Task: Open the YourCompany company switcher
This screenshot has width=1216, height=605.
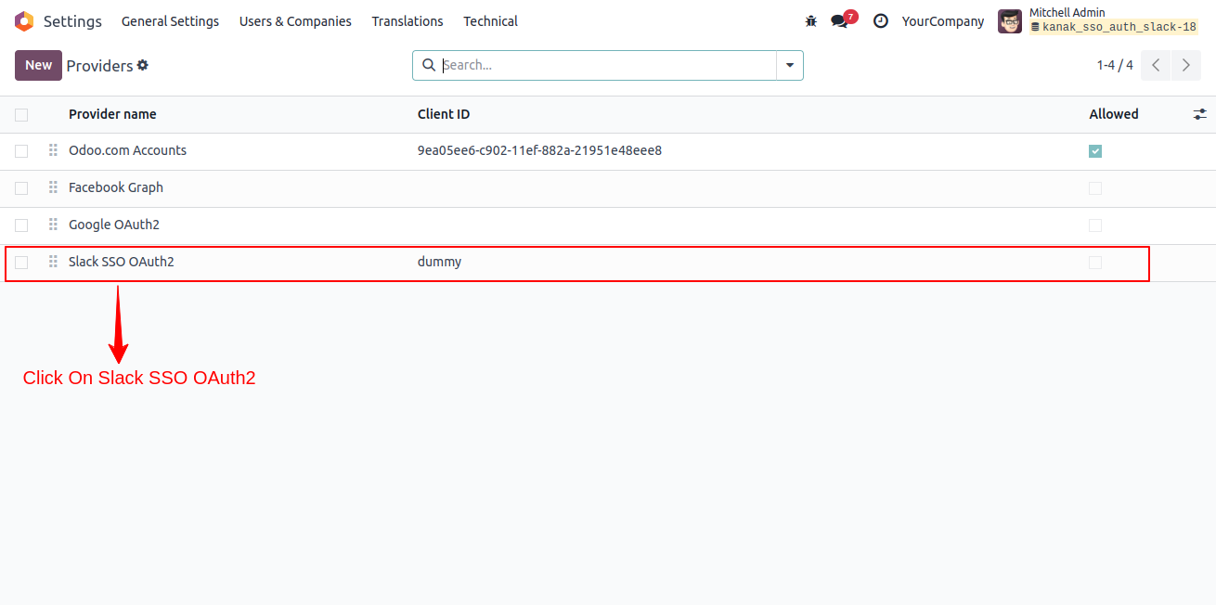Action: 943,21
